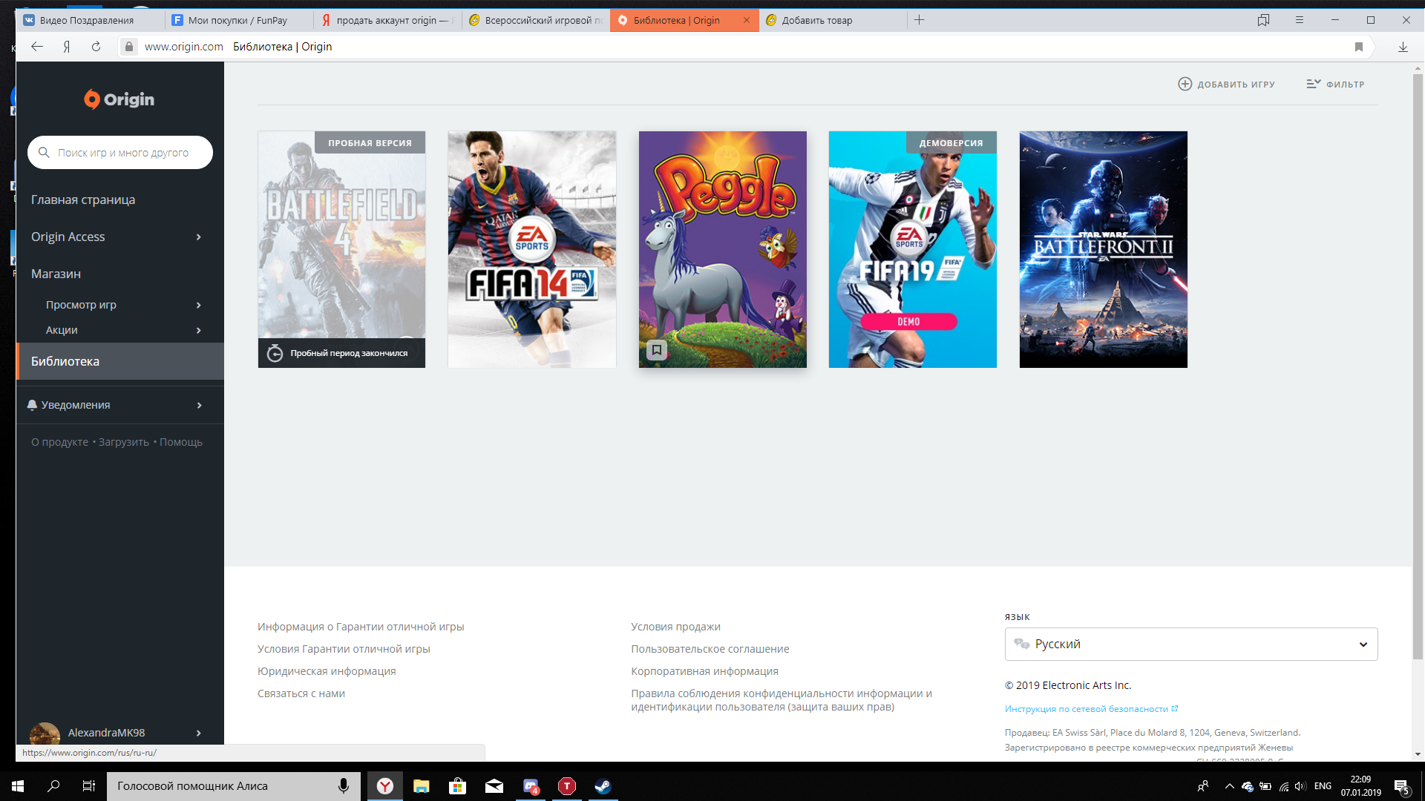This screenshot has width=1425, height=801.
Task: Switch to the Мои покупки / FunPay tab
Action: (x=238, y=20)
